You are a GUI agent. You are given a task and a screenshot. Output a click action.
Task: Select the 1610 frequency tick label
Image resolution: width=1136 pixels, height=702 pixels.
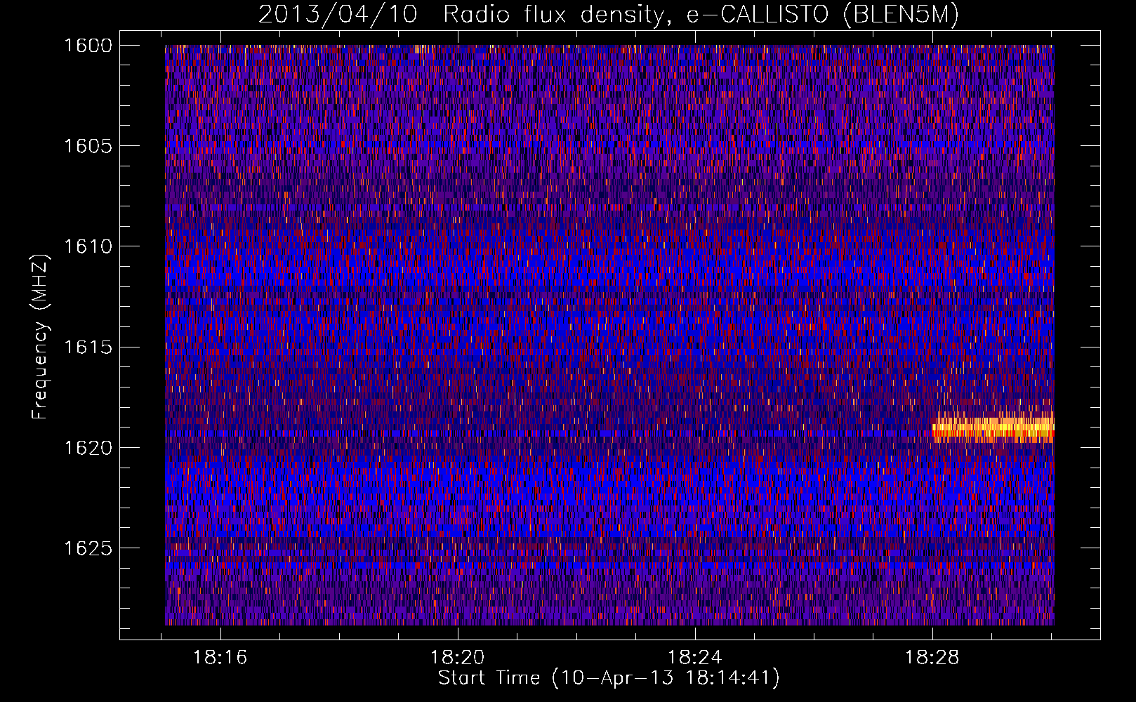coord(88,246)
